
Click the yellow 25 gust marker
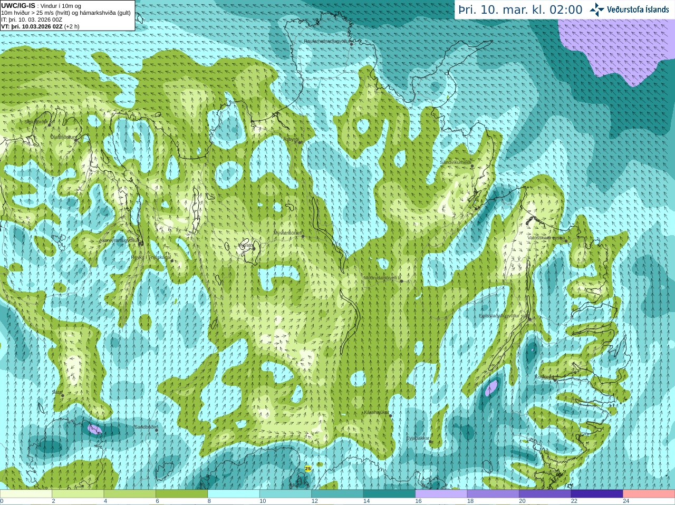(x=308, y=468)
